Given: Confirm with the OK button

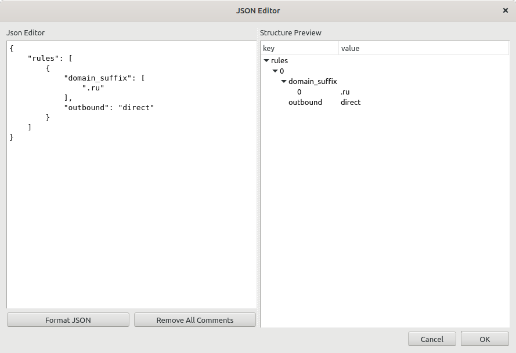Looking at the screenshot, I should click(x=485, y=339).
